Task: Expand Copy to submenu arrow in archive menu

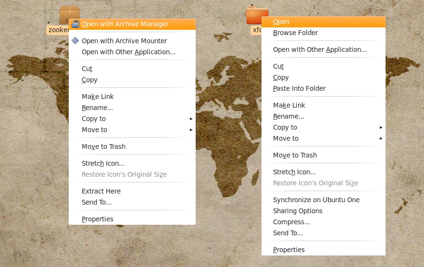Action: coord(191,119)
